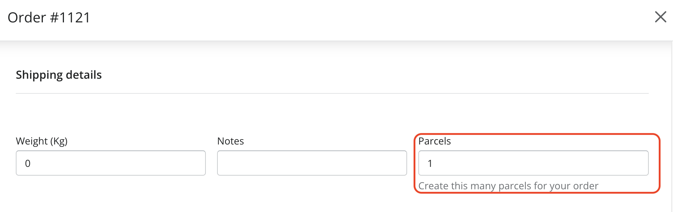Click into the empty Notes field
This screenshot has width=673, height=212.
pyautogui.click(x=312, y=163)
